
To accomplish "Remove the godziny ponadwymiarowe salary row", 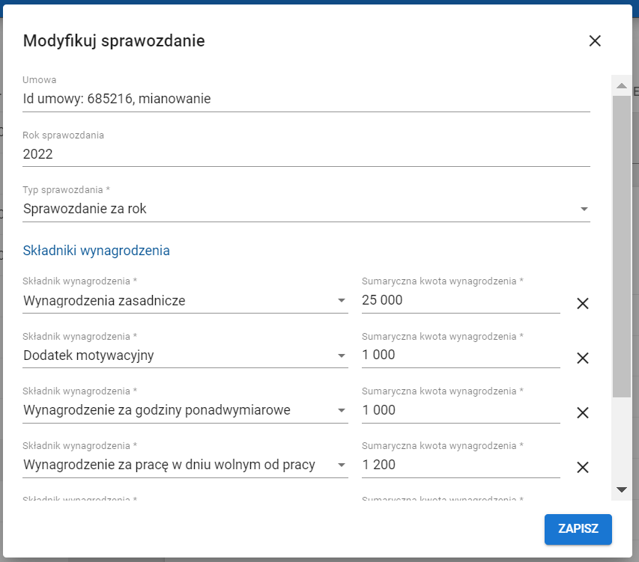I will click(x=583, y=412).
